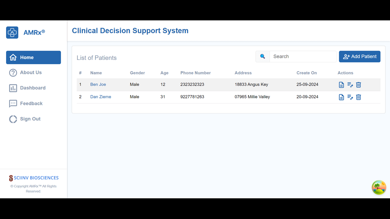The height and width of the screenshot is (219, 390).
Task: Click the SCIINV BIOSCIENCES footer logo
Action: [x=34, y=178]
